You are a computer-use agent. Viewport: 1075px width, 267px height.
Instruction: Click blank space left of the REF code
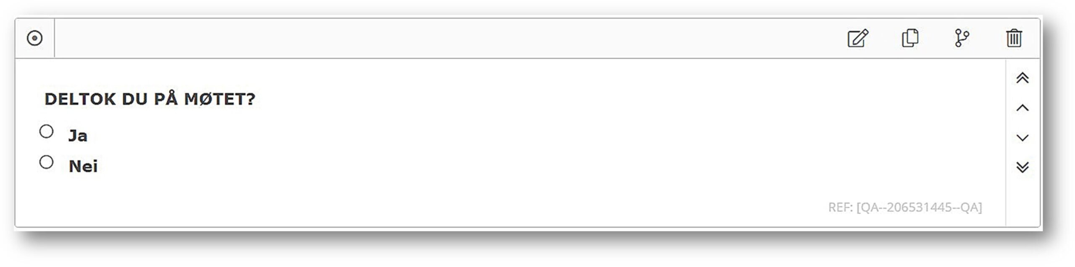pos(420,207)
